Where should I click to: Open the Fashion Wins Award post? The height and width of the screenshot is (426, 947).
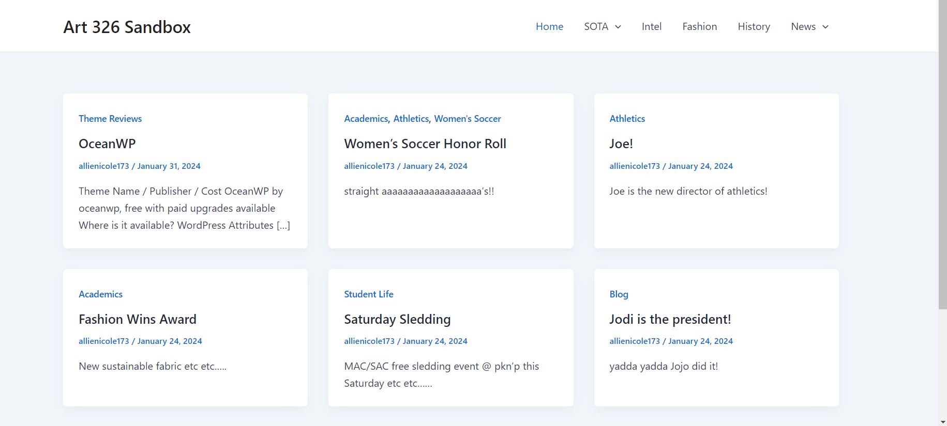[x=138, y=319]
